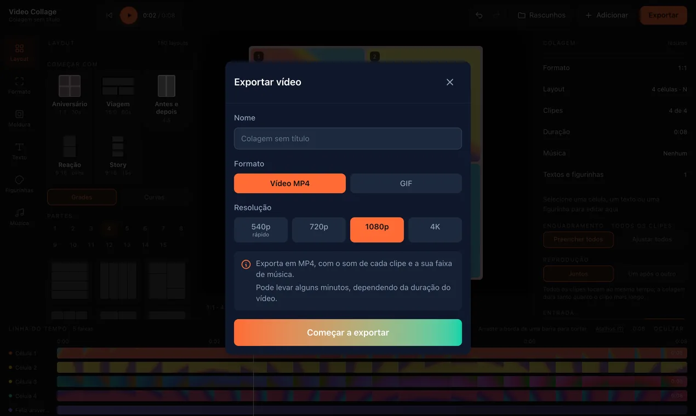Click the Video Collage title
Screen dimensions: 696x416
(x=32, y=11)
